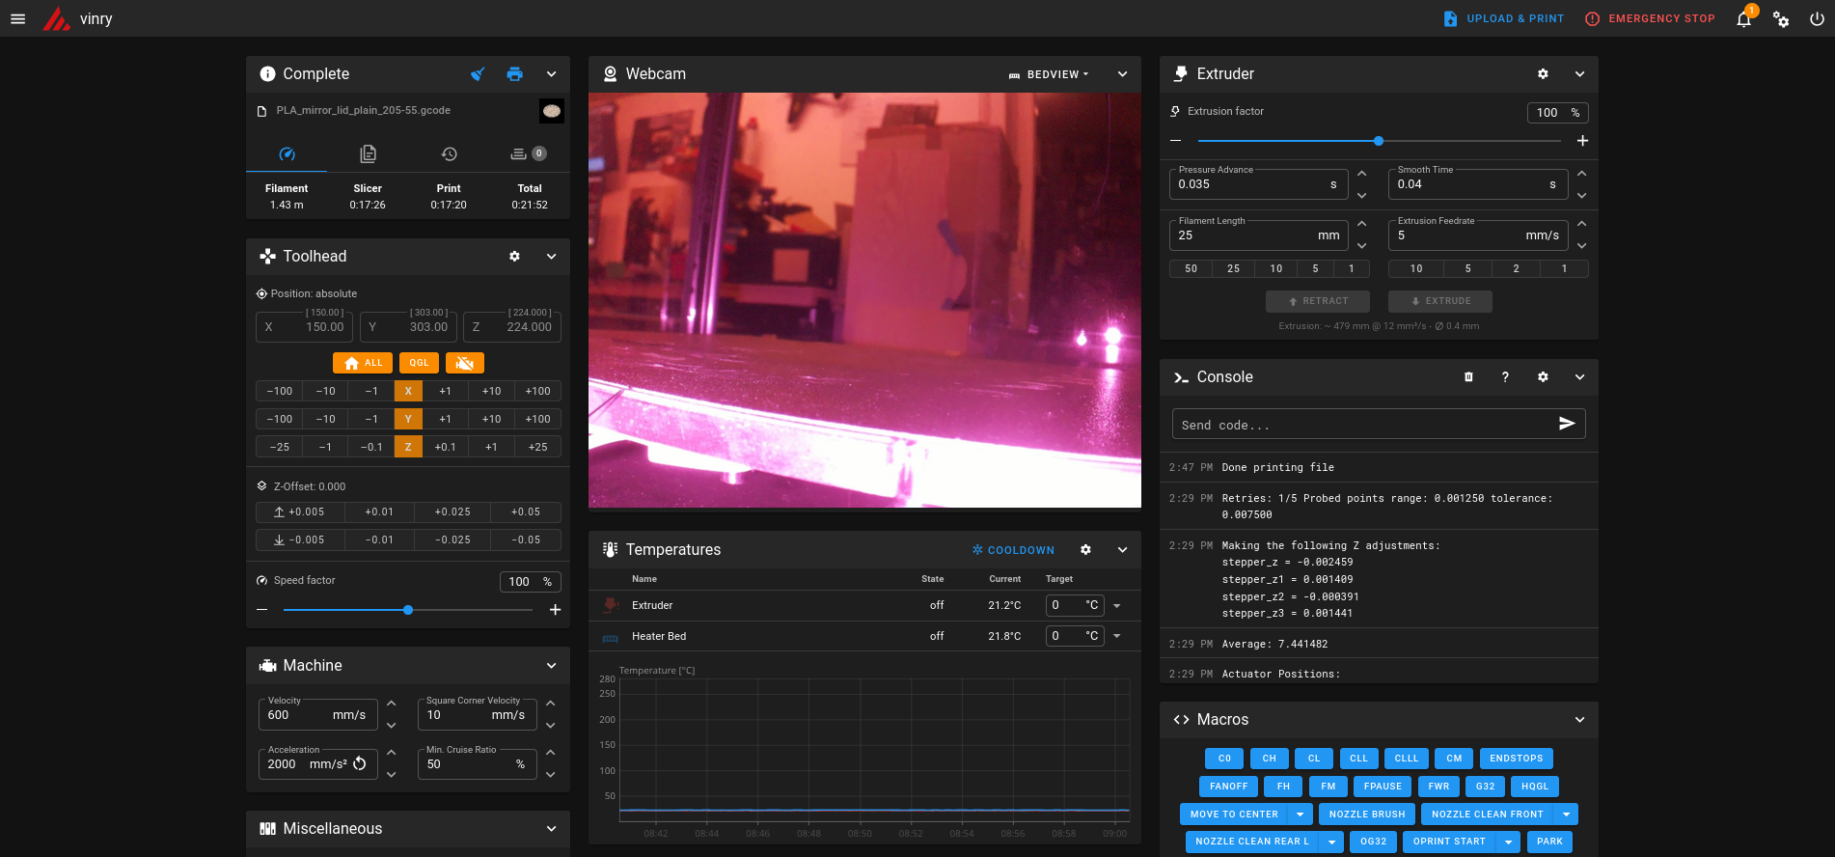Lower Z-offset by -0.05

pyautogui.click(x=526, y=539)
